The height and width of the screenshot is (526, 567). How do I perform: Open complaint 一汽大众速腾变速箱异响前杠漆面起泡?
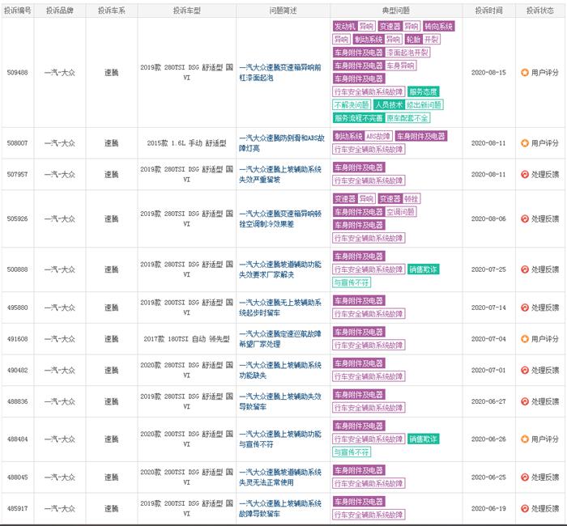click(280, 73)
